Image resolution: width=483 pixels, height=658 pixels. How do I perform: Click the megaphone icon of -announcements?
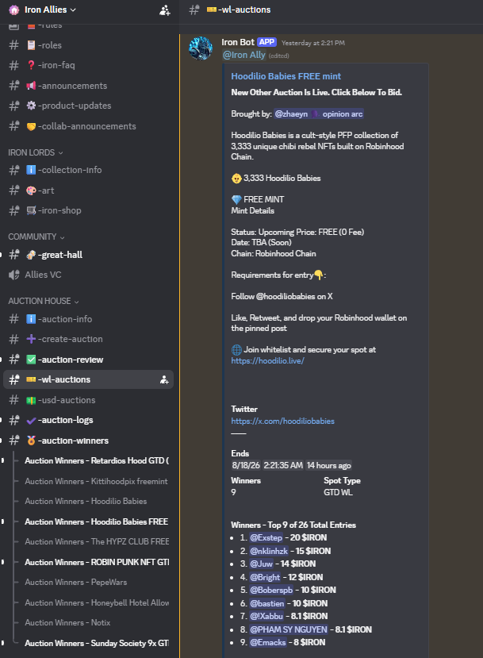coord(31,86)
